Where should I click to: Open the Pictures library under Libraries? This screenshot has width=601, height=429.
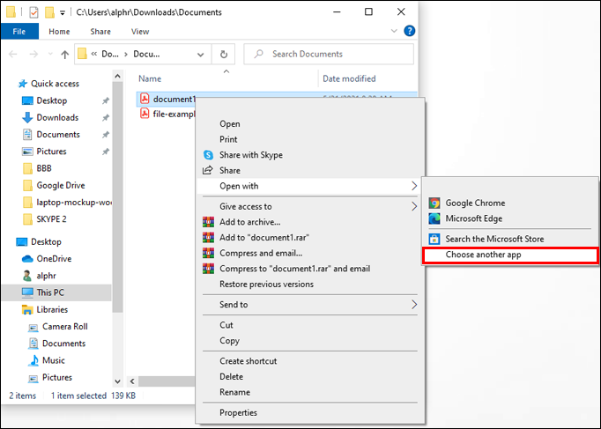(x=57, y=377)
